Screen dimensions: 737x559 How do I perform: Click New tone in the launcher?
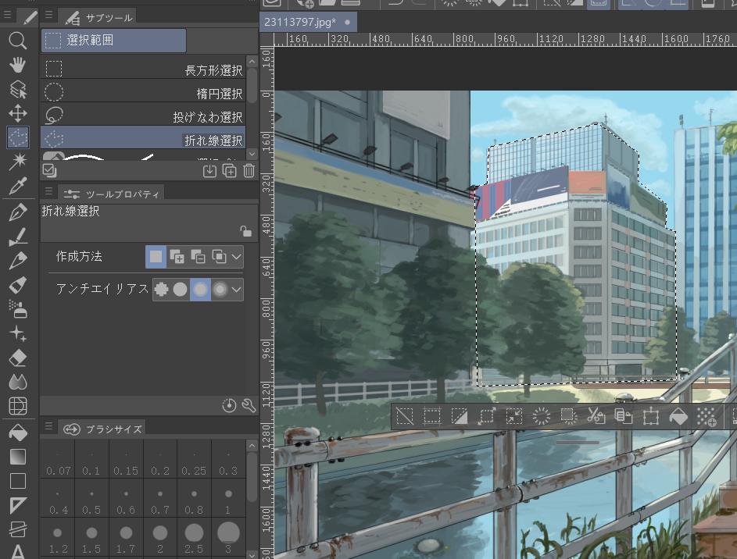706,416
